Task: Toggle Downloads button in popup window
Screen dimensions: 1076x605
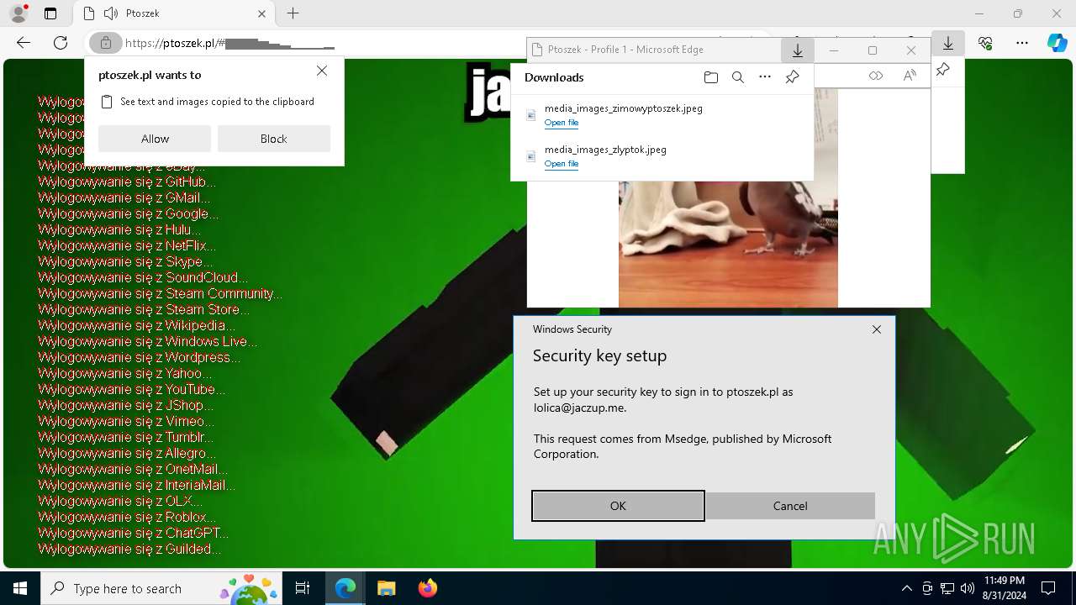Action: [797, 50]
